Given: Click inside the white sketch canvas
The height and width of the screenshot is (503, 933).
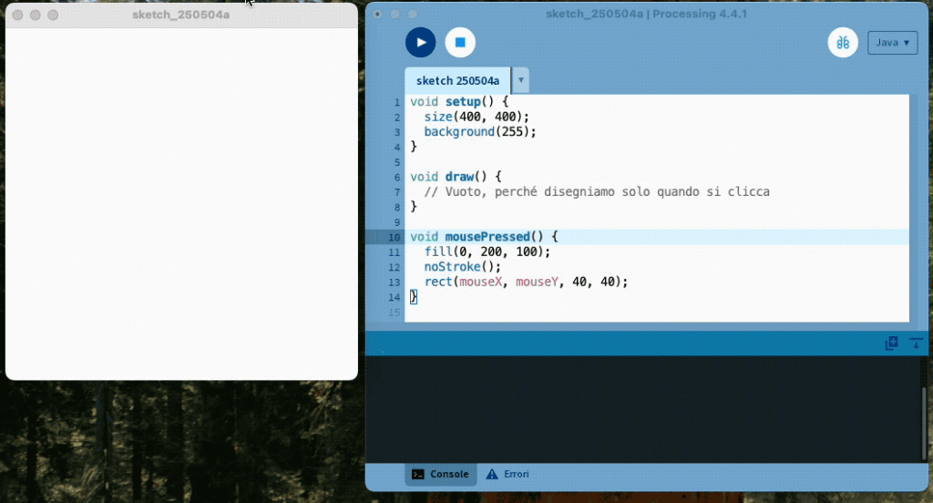Looking at the screenshot, I should pos(181,202).
